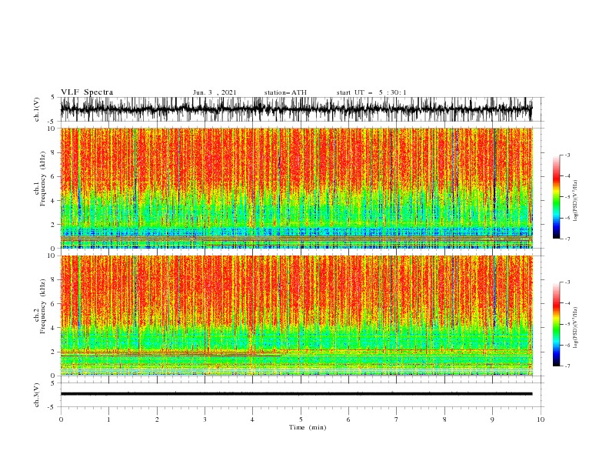Screen dimensions: 609x471
Task: Click the time axis tick "3"
Action: point(205,419)
